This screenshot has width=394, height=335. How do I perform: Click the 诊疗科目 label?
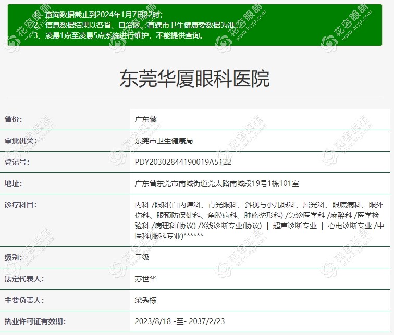pyautogui.click(x=21, y=205)
